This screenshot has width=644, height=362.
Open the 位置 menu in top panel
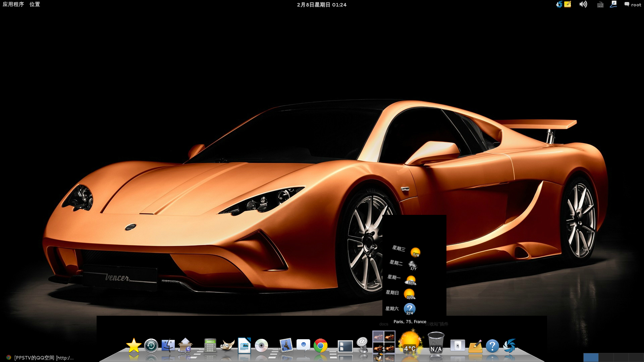pyautogui.click(x=35, y=4)
